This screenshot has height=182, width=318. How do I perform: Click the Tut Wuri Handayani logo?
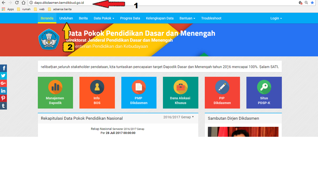click(49, 40)
